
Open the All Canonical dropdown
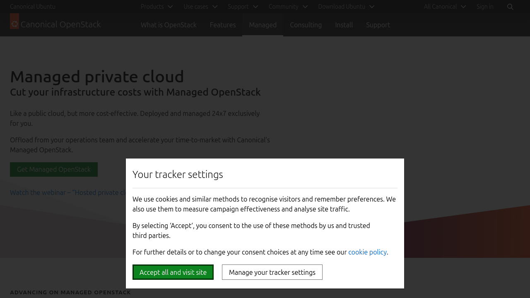[445, 7]
